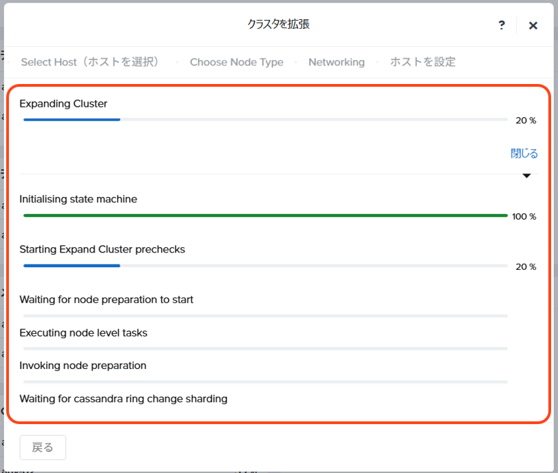The image size is (558, 473).
Task: Go to ホストを設定 step
Action: point(422,62)
